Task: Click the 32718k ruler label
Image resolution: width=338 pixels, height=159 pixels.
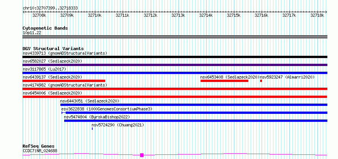Action: (317, 15)
